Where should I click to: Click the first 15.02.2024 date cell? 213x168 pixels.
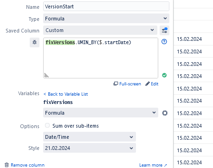coord(189,39)
